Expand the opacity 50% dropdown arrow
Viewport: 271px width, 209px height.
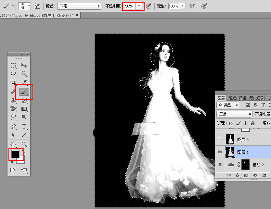139,6
